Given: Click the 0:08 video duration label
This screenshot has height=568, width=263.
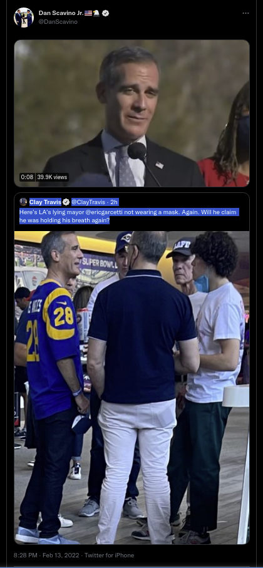Looking at the screenshot, I should click(27, 177).
